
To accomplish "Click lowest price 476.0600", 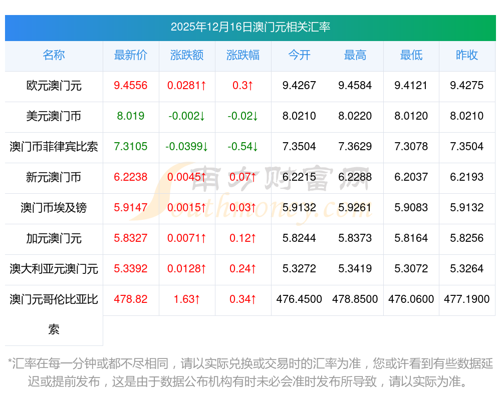I will (411, 299).
